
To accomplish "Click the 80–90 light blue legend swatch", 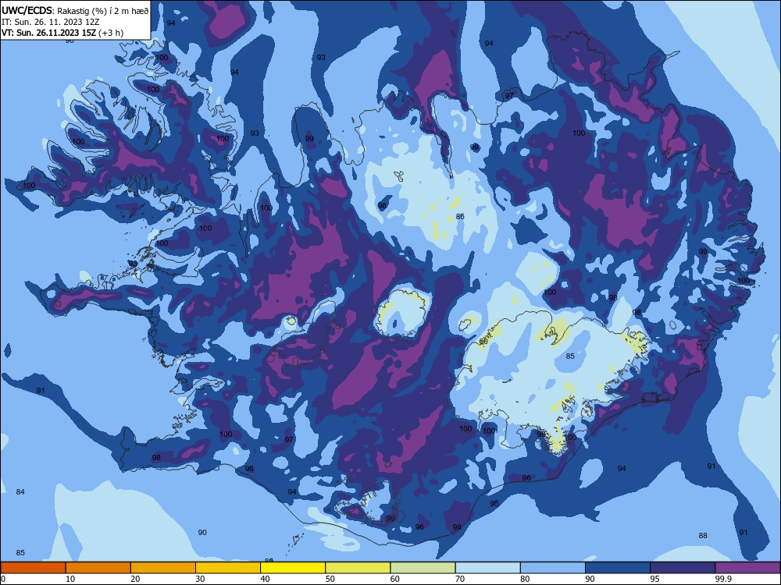I will [x=553, y=568].
